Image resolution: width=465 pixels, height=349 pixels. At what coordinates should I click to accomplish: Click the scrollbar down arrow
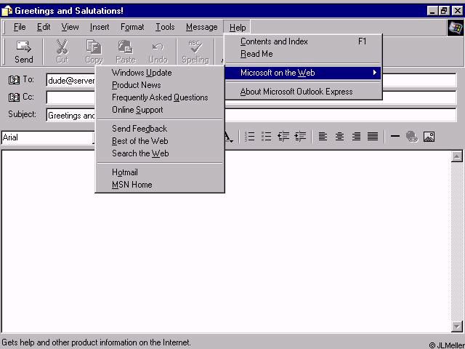tap(457, 326)
